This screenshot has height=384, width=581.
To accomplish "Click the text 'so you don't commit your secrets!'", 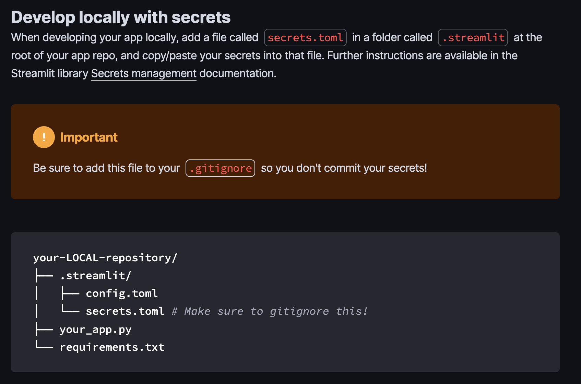I will (x=344, y=168).
